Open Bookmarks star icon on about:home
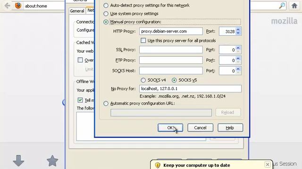This screenshot has width=302, height=169. coord(52,161)
